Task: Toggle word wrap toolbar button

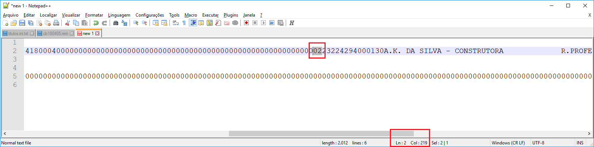Action: point(176,23)
